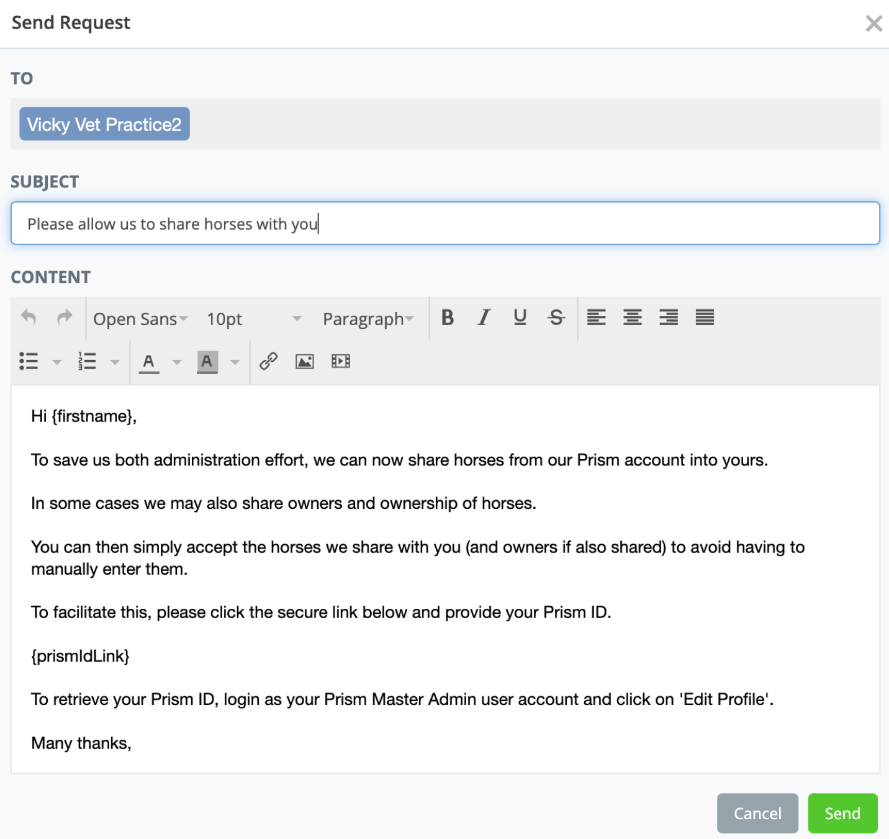
Task: Insert a link using the chain icon
Action: tap(268, 361)
